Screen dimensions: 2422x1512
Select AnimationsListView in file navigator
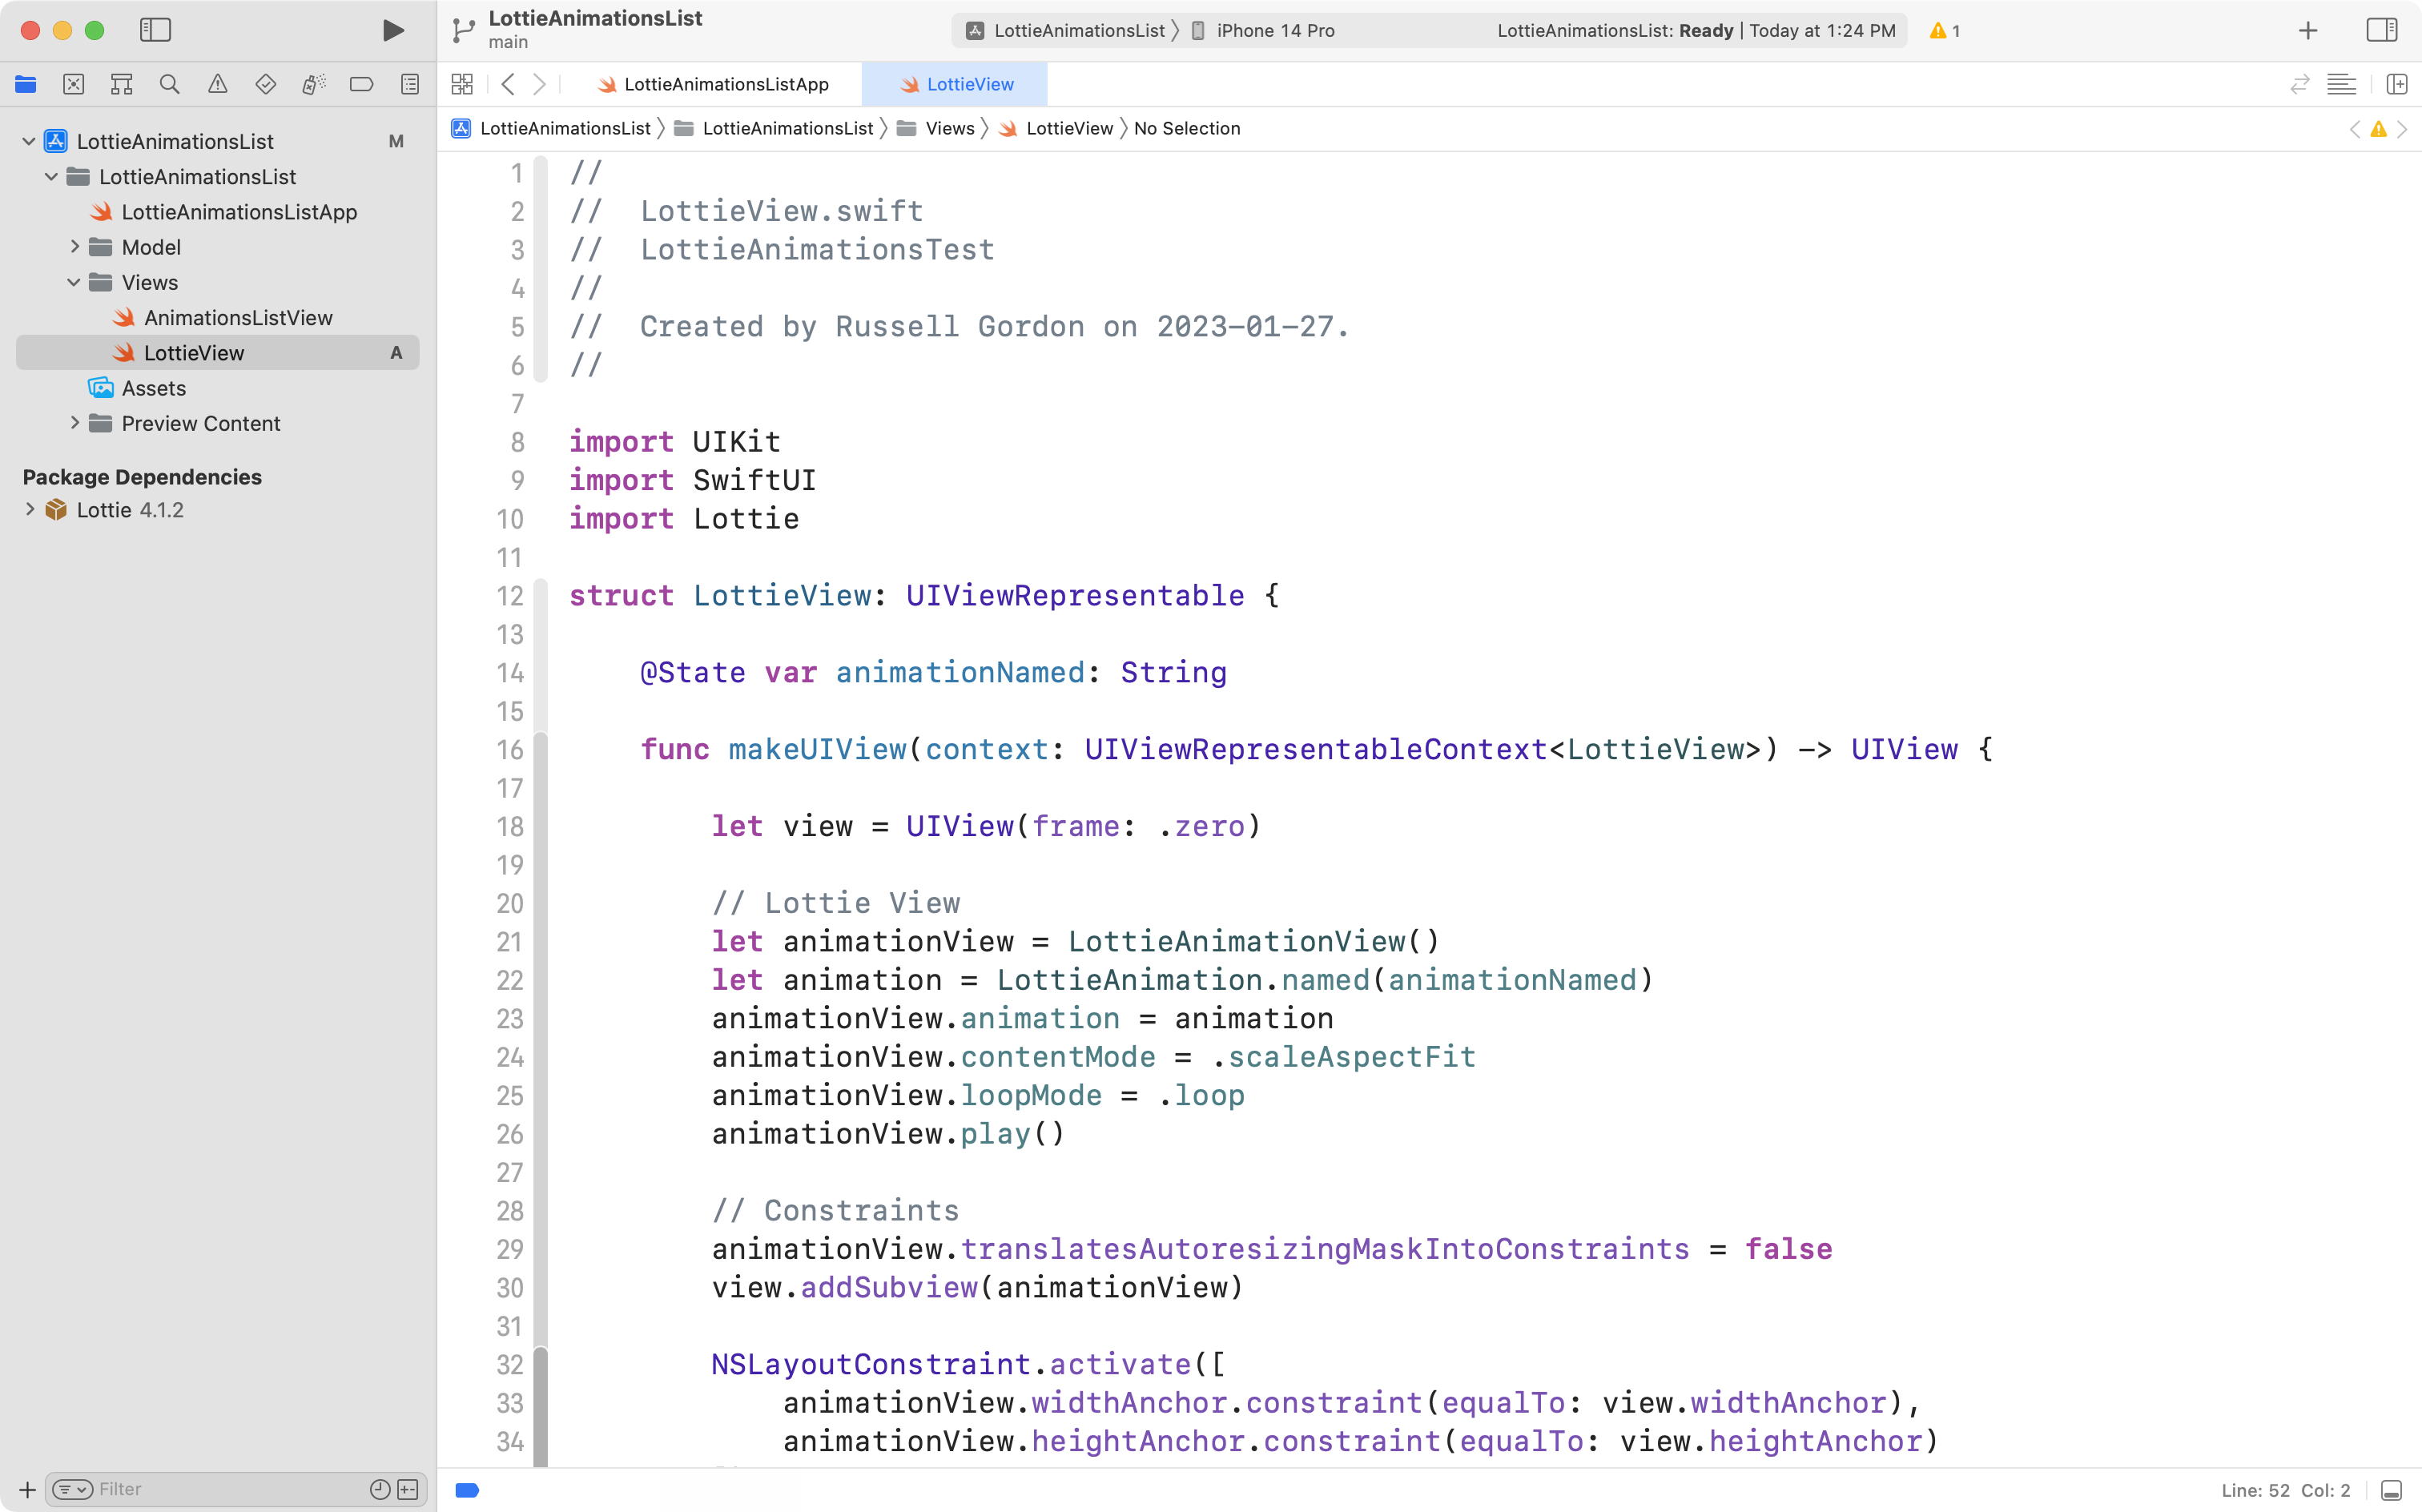(x=239, y=317)
